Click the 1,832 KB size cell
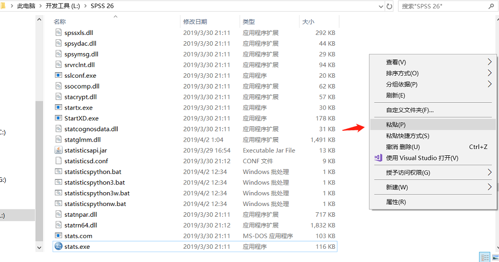The height and width of the screenshot is (262, 499). click(323, 225)
